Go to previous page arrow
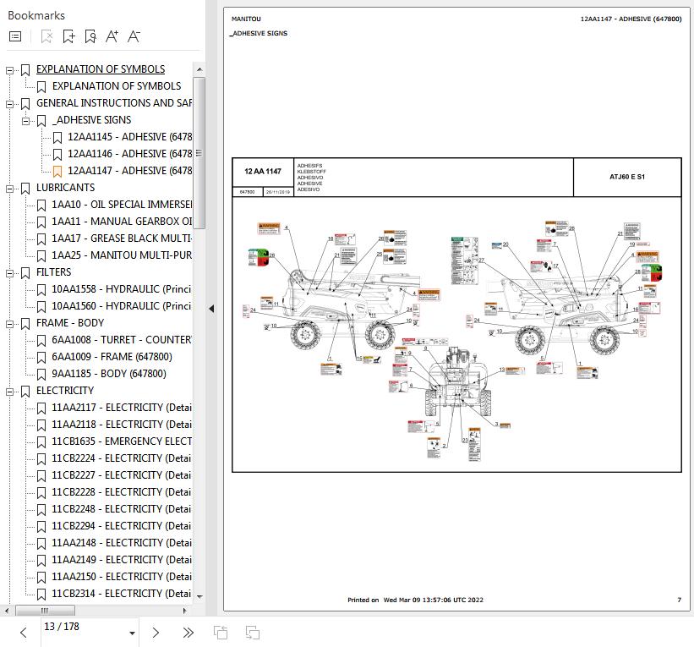Screen dimensions: 694x647 click(24, 633)
